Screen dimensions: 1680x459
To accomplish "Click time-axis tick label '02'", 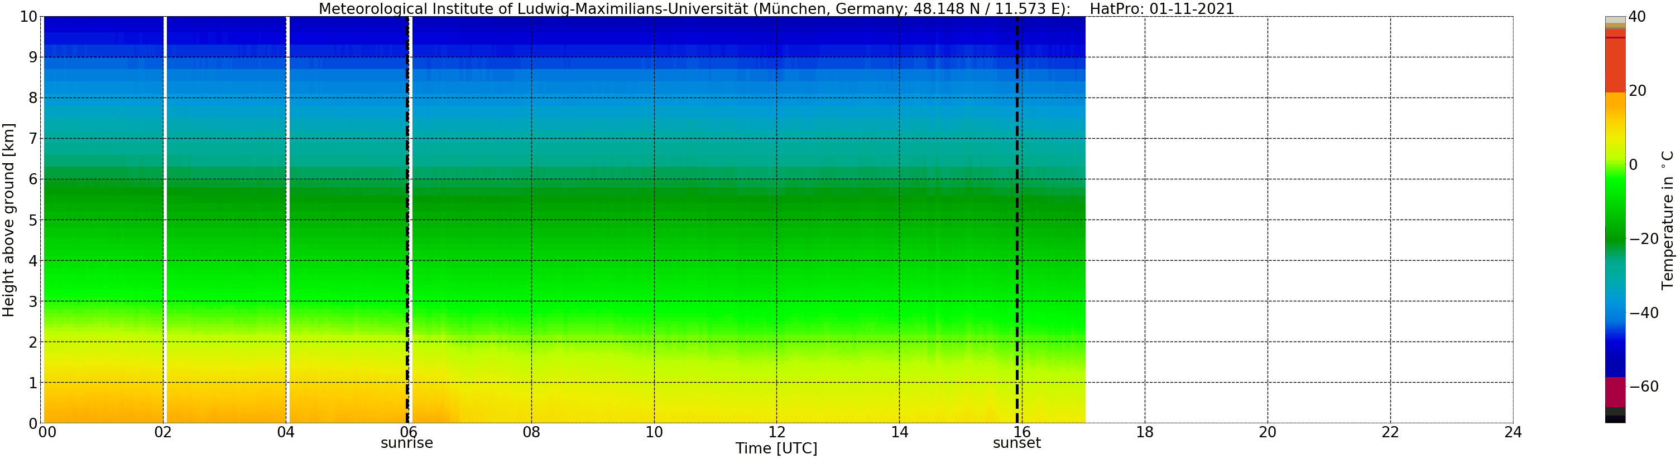I will pyautogui.click(x=163, y=432).
